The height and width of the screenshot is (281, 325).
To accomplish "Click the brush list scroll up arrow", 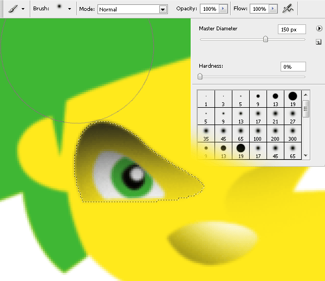I will 305,95.
